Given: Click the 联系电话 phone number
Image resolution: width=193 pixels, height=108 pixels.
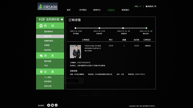Looking at the screenshot, I should point(136,74).
